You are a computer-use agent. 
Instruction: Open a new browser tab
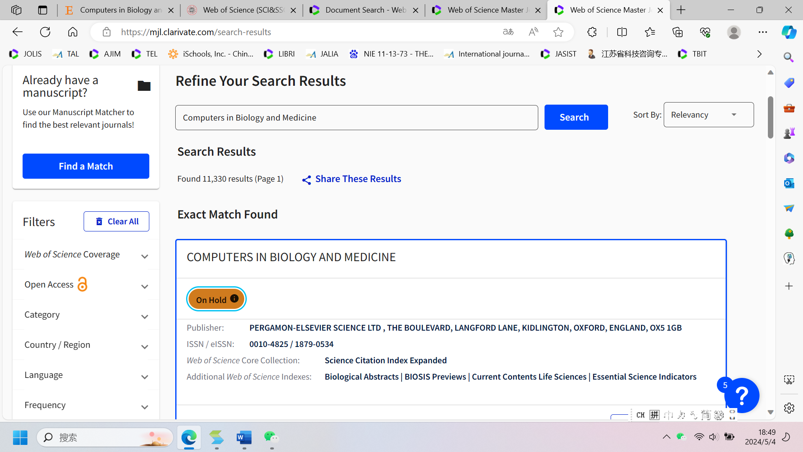pos(681,10)
